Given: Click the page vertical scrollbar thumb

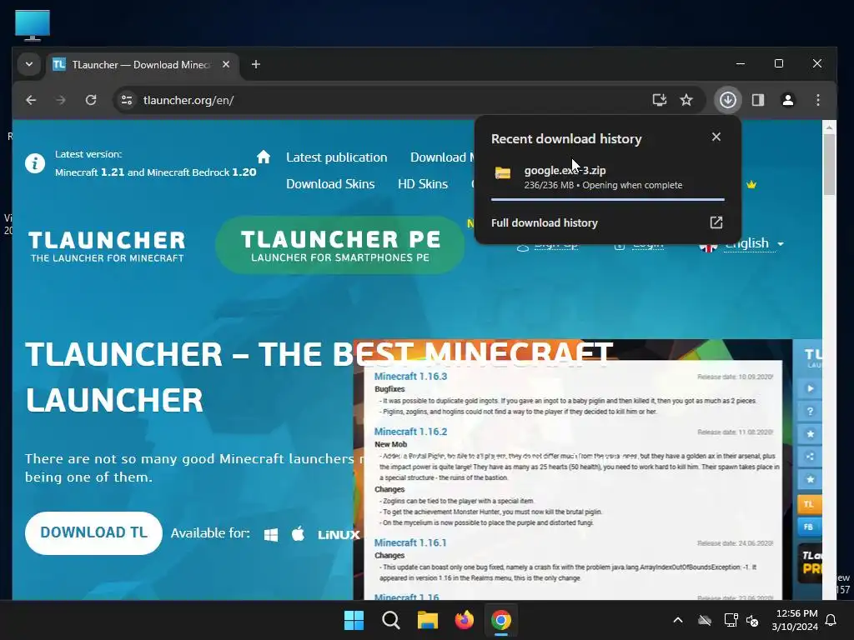Looking at the screenshot, I should click(x=829, y=164).
